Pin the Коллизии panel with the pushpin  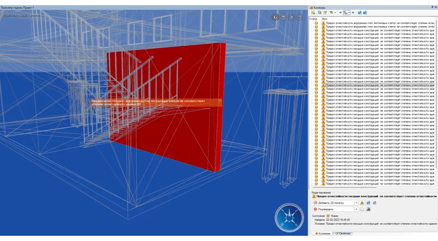(432, 7)
